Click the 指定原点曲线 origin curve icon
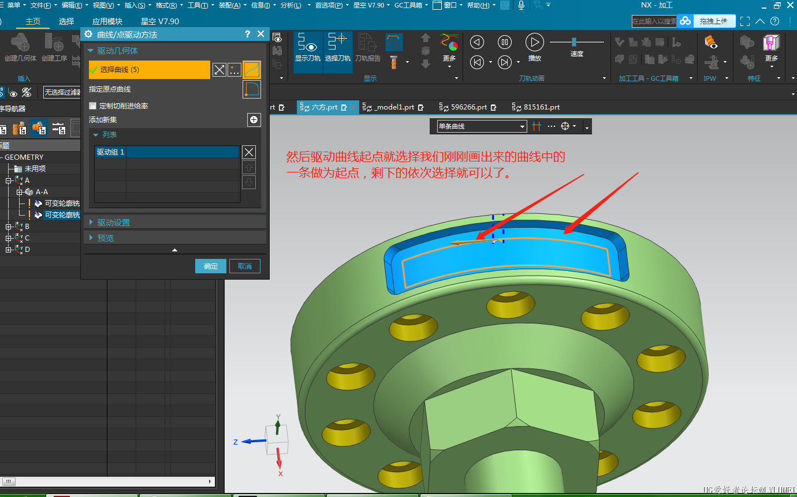This screenshot has width=797, height=497. [252, 89]
